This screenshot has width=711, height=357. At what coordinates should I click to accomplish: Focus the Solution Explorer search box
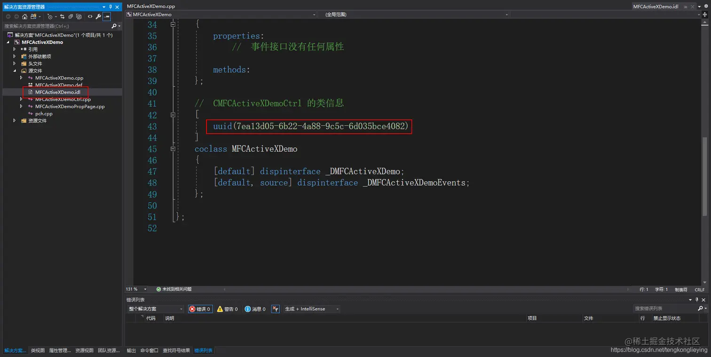[56, 26]
